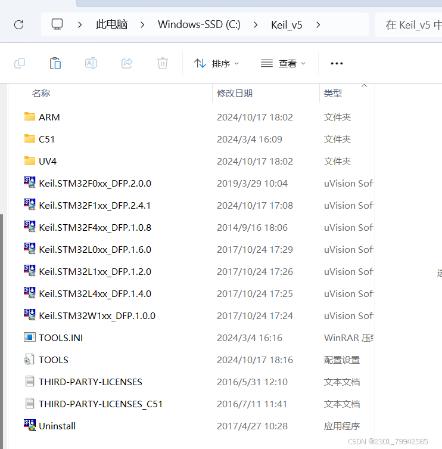This screenshot has height=449, width=442.
Task: Click date 2014/9/16 18:06
Action: pos(252,227)
